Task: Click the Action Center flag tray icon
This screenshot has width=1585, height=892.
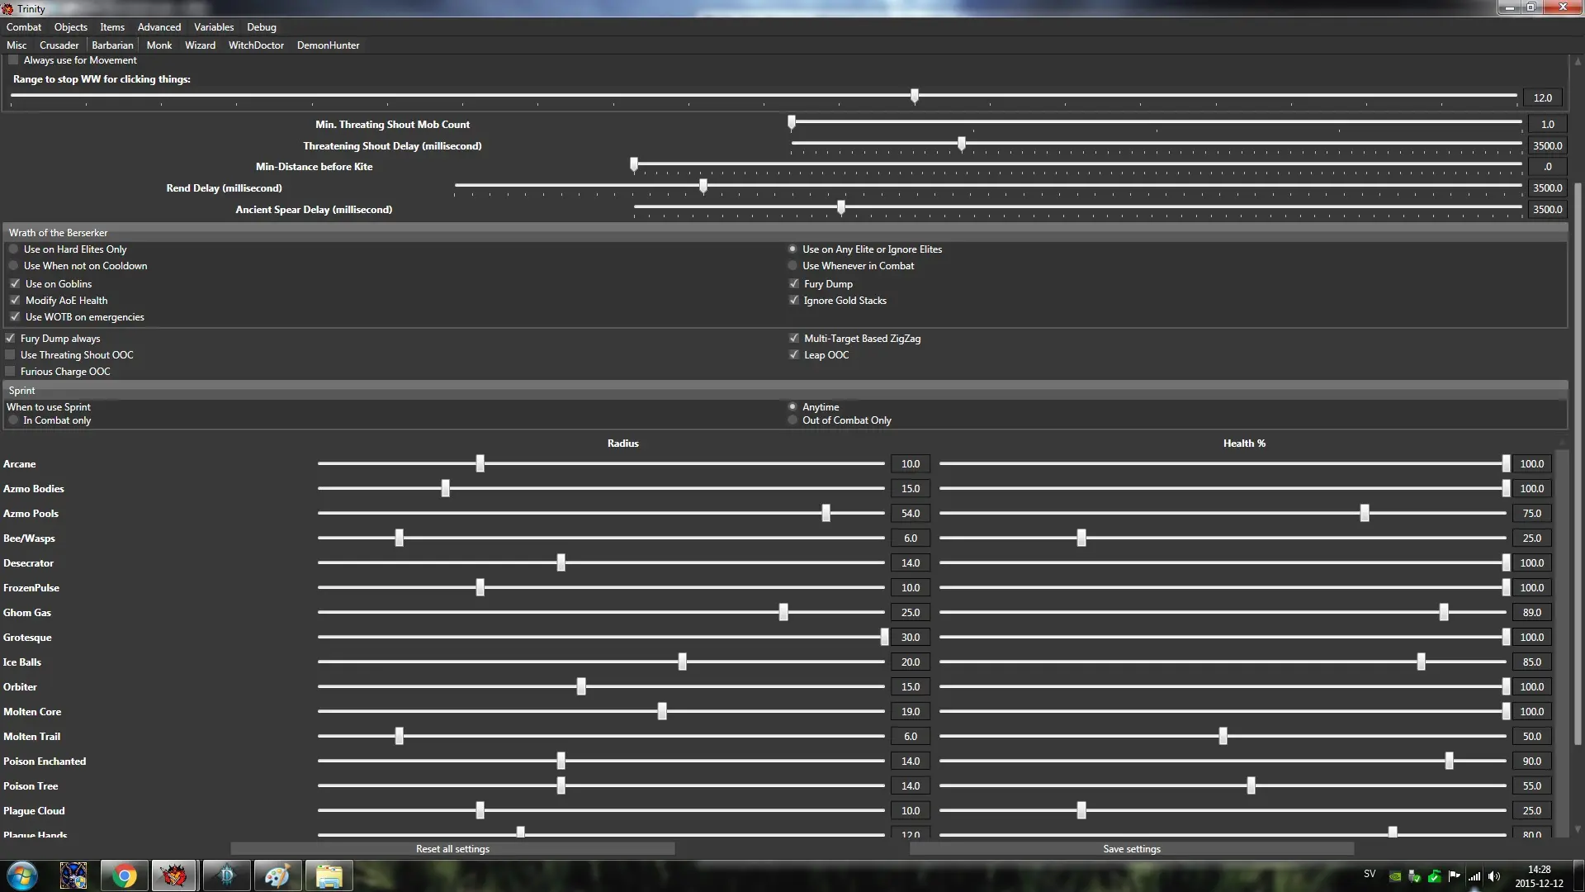Action: pyautogui.click(x=1455, y=876)
